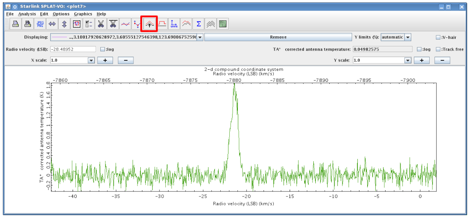Open the spectral line fitting tool
Image resolution: width=470 pixels, height=218 pixels.
click(x=149, y=24)
